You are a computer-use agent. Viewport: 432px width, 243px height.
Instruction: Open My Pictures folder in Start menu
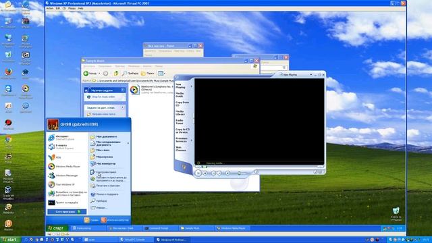pos(109,150)
